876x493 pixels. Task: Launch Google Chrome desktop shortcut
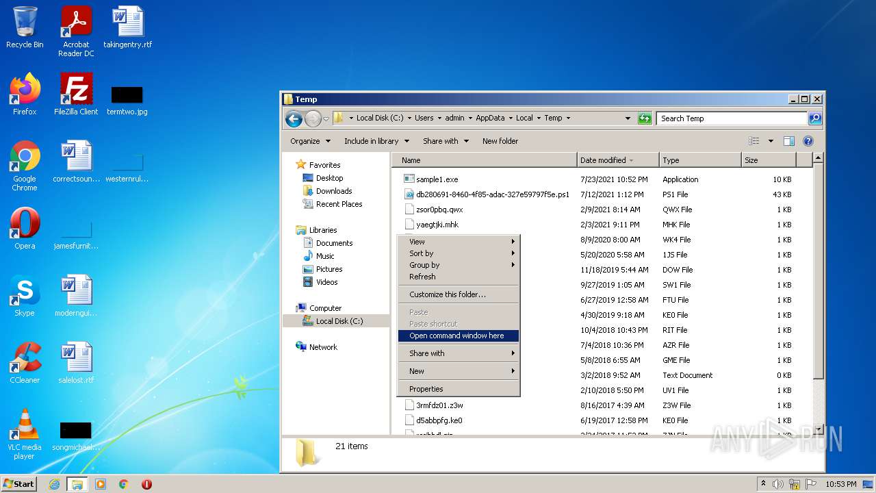pos(25,166)
